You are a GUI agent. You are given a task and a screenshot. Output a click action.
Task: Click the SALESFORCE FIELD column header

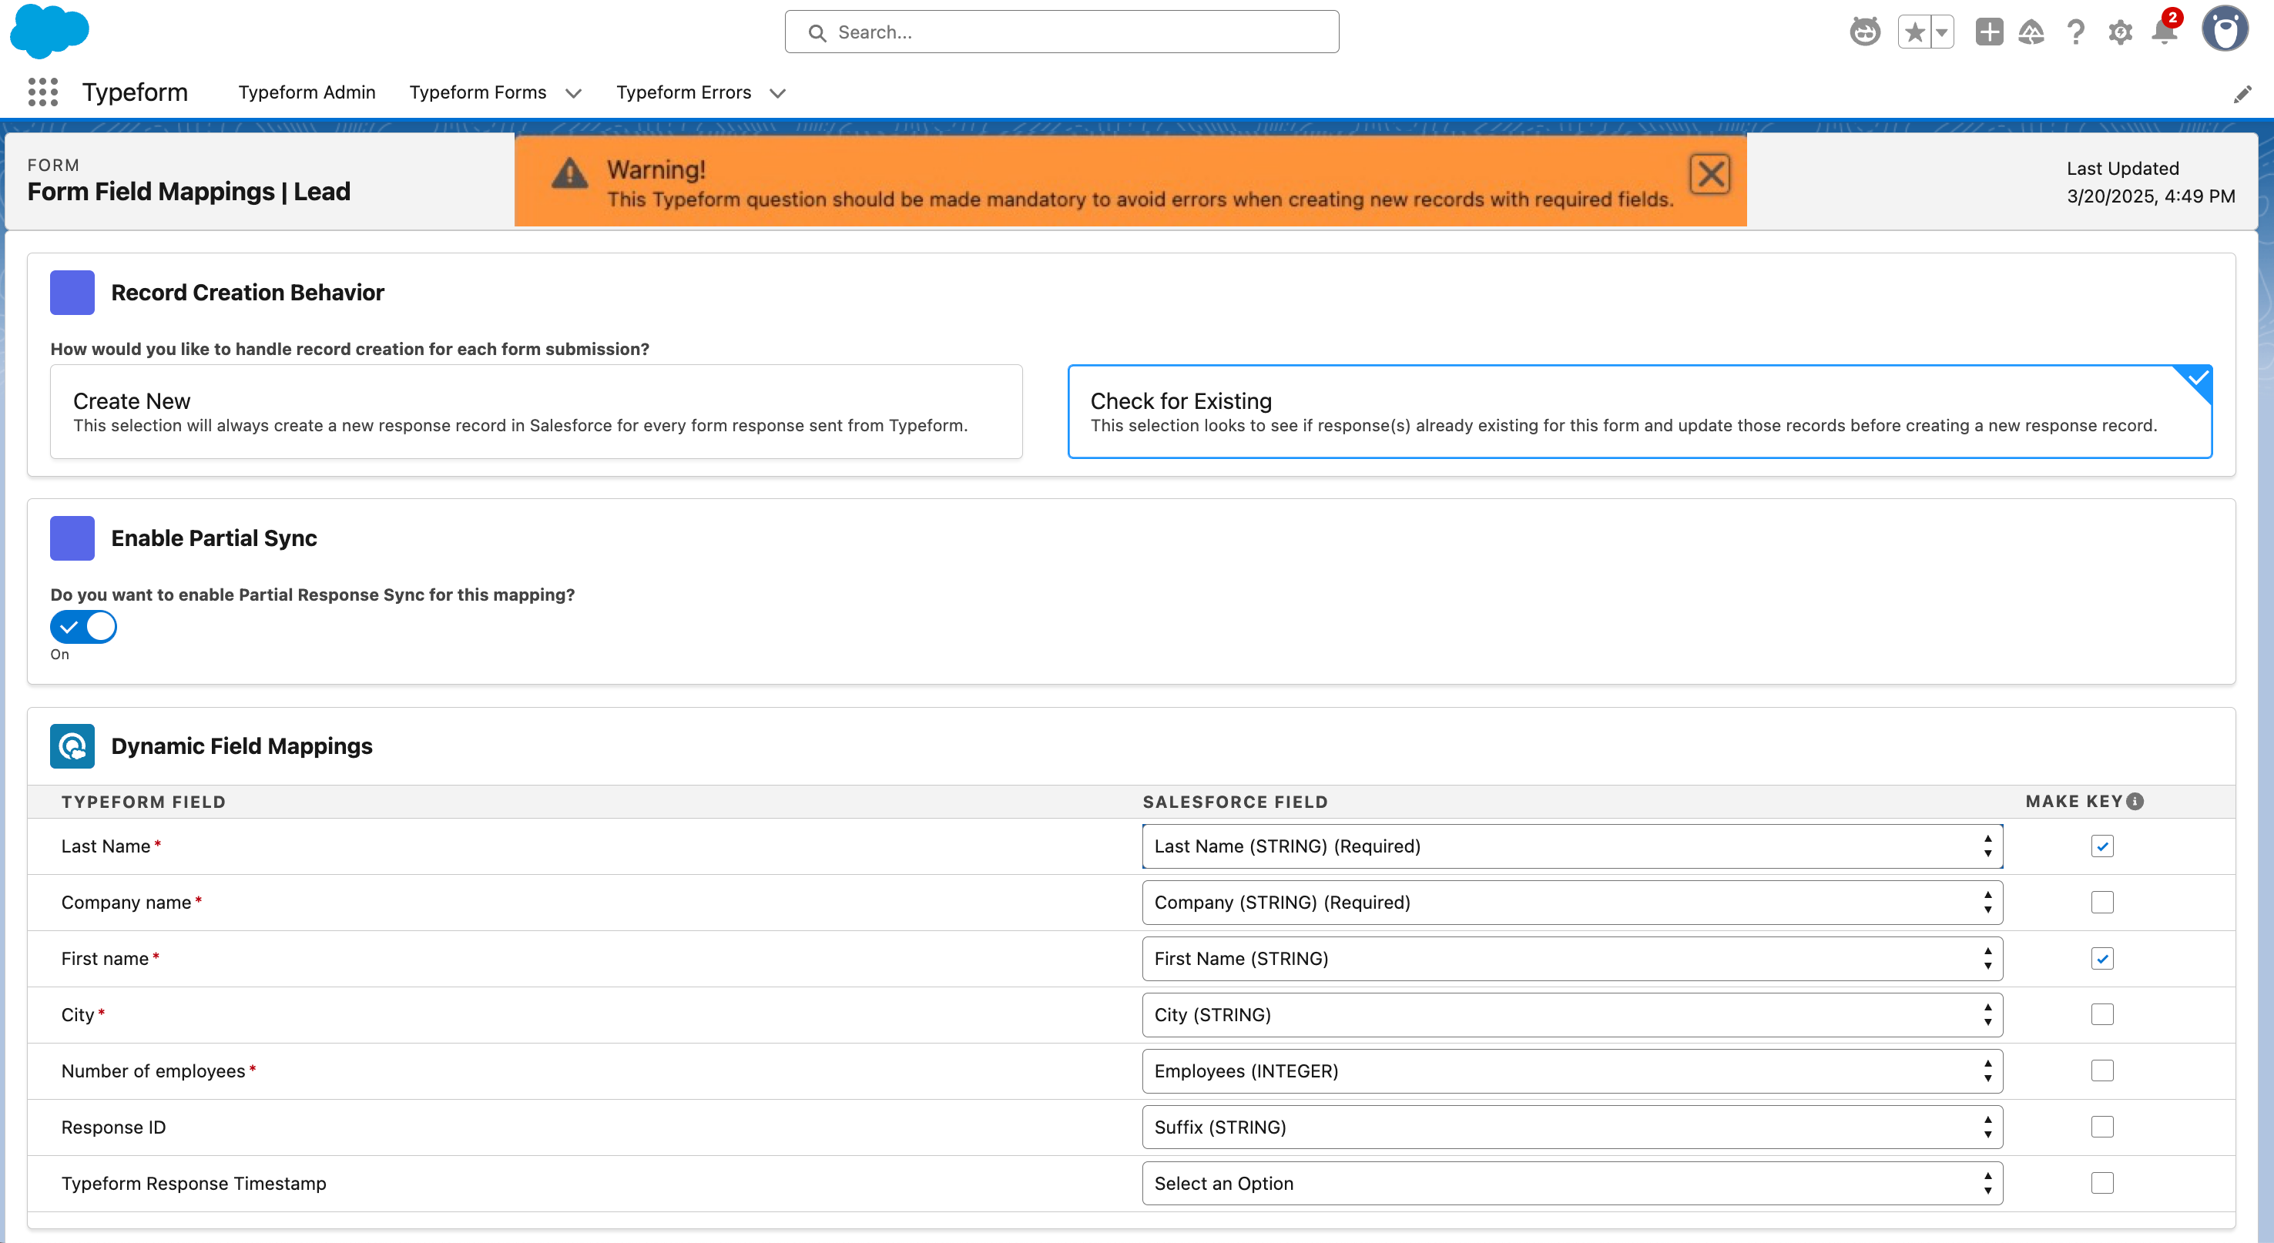[x=1235, y=802]
